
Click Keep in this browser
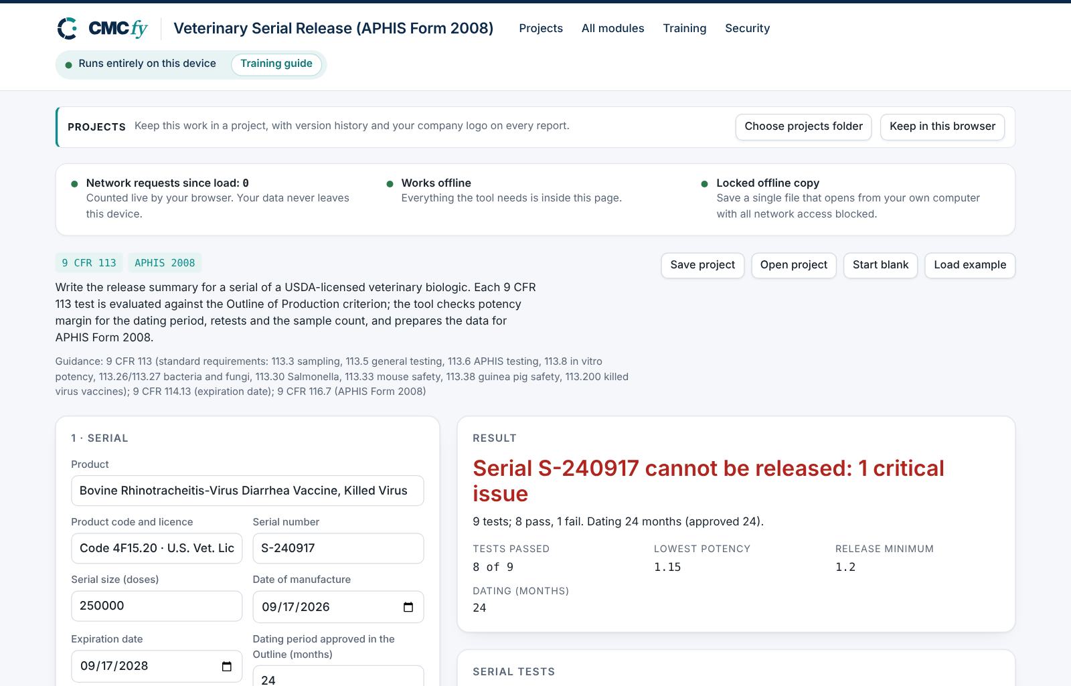pos(942,126)
